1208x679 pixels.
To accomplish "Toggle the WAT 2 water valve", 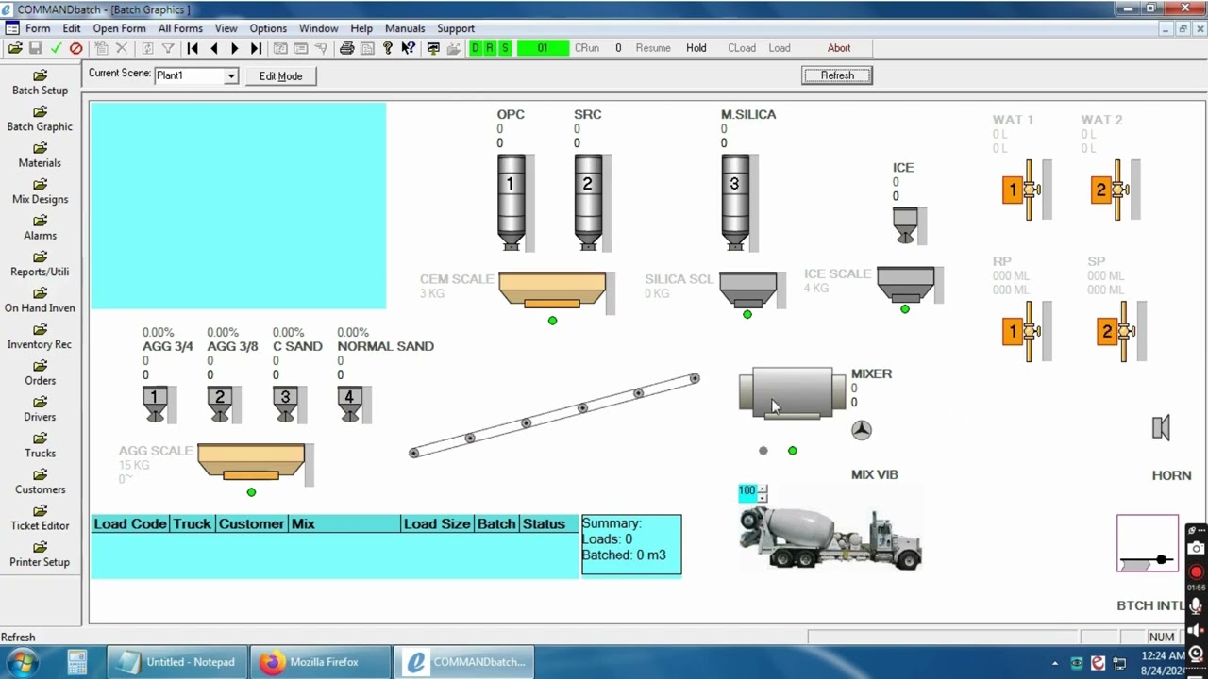I will tap(1110, 190).
